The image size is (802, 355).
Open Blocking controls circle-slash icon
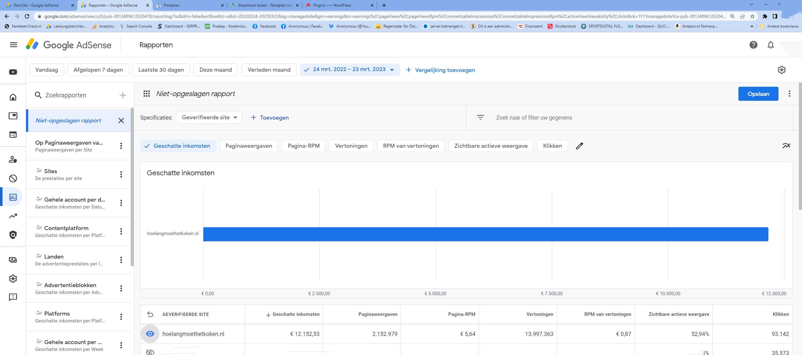(13, 178)
